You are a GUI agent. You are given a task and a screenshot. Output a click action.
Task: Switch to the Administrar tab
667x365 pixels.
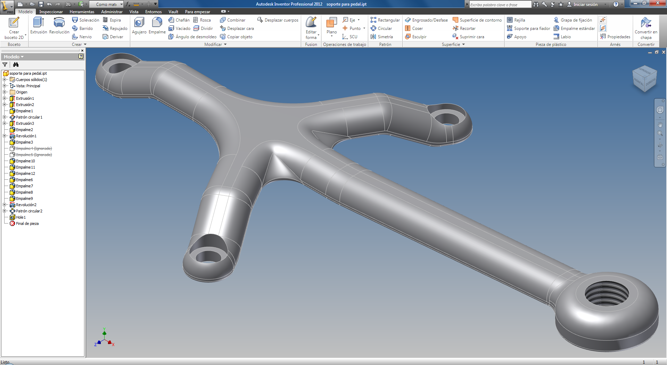coord(112,12)
